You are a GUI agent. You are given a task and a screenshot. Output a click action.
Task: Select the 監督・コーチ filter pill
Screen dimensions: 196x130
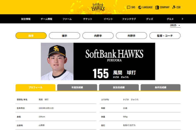[165, 36]
